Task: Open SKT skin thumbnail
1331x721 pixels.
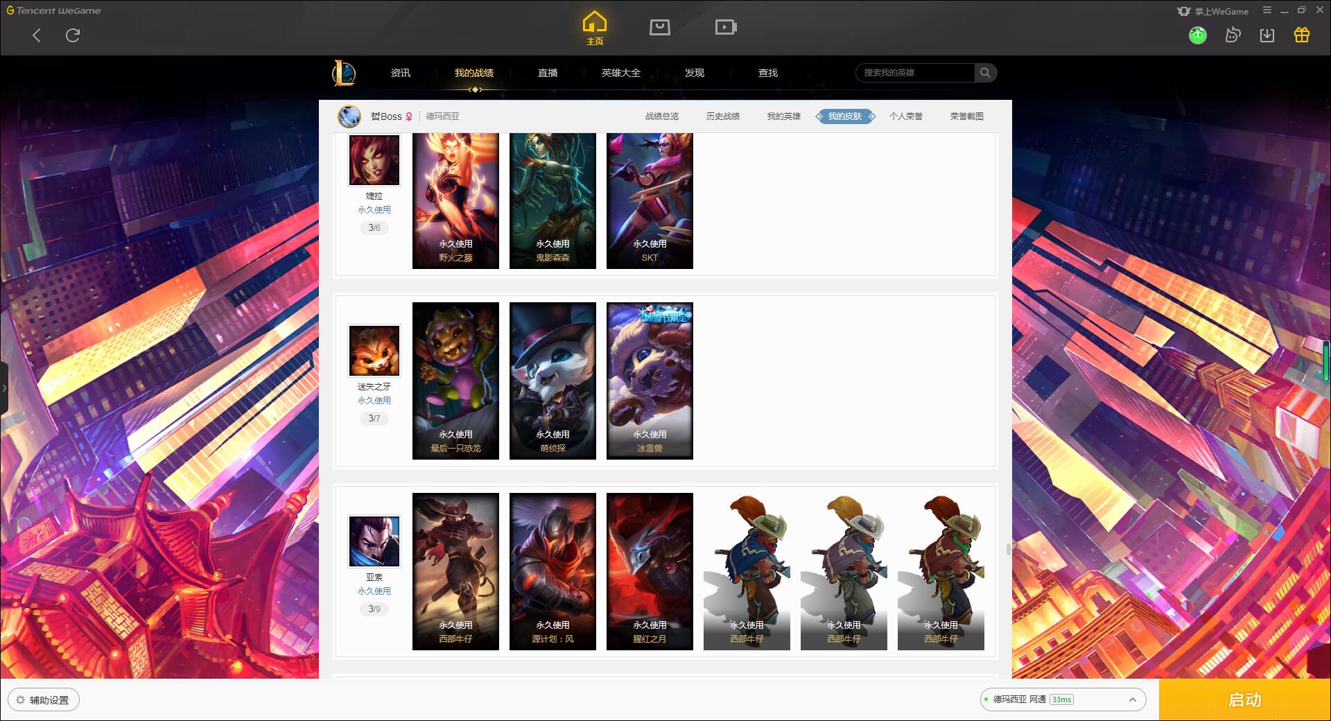Action: (x=650, y=201)
